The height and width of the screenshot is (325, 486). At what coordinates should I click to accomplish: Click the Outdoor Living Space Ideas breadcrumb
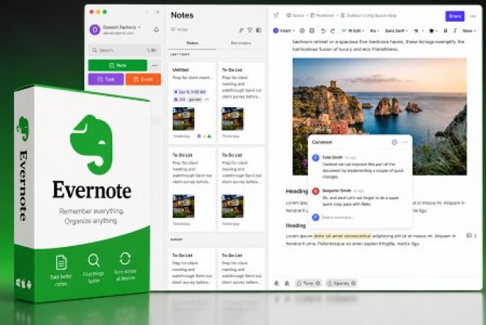(x=369, y=15)
